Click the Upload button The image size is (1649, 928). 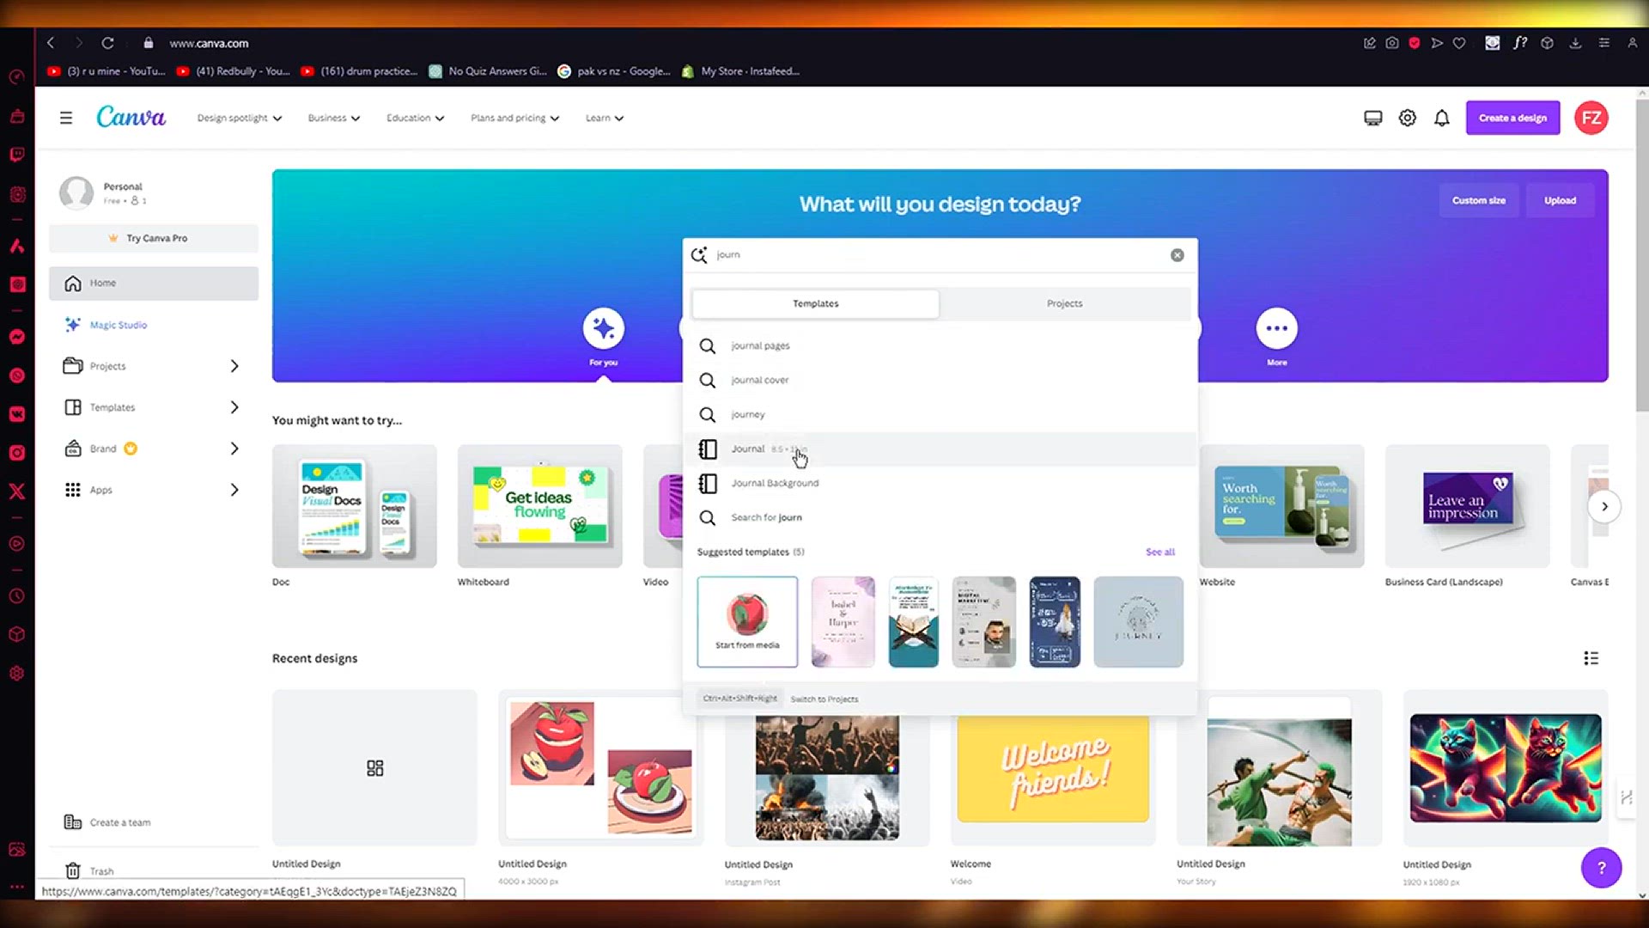pyautogui.click(x=1560, y=200)
